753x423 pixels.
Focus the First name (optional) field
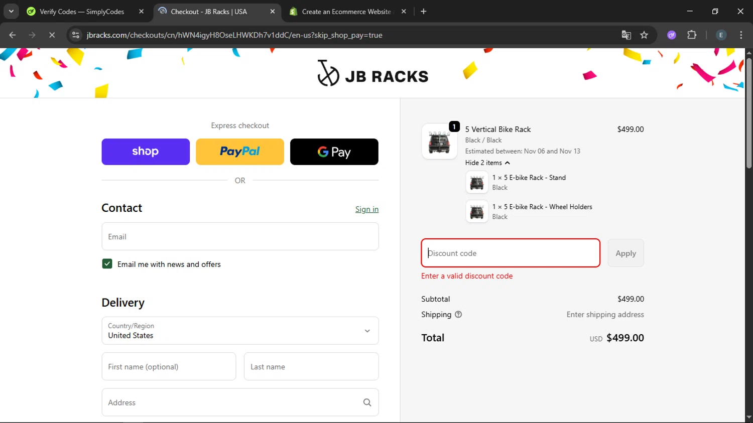point(169,366)
